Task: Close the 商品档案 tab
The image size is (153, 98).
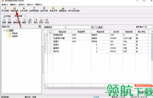Action: pos(25,16)
